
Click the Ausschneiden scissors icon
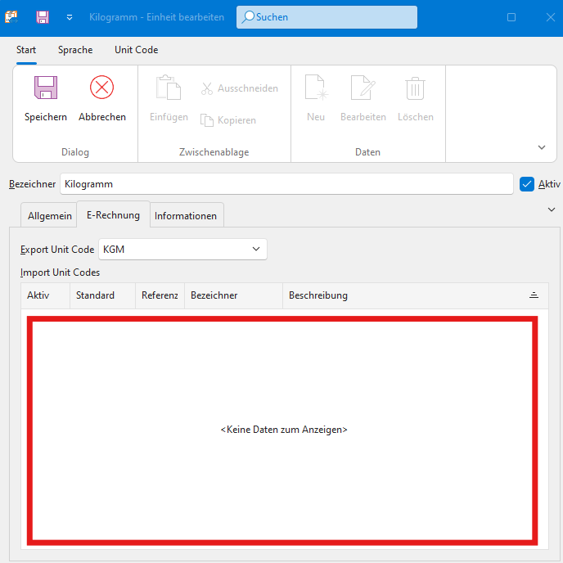tap(207, 88)
